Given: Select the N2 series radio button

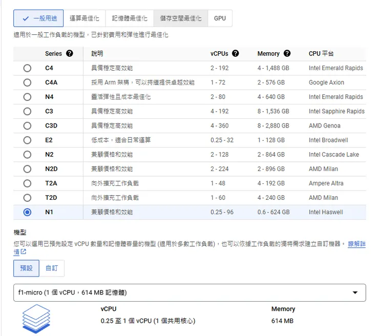Looking at the screenshot, I should pos(27,155).
